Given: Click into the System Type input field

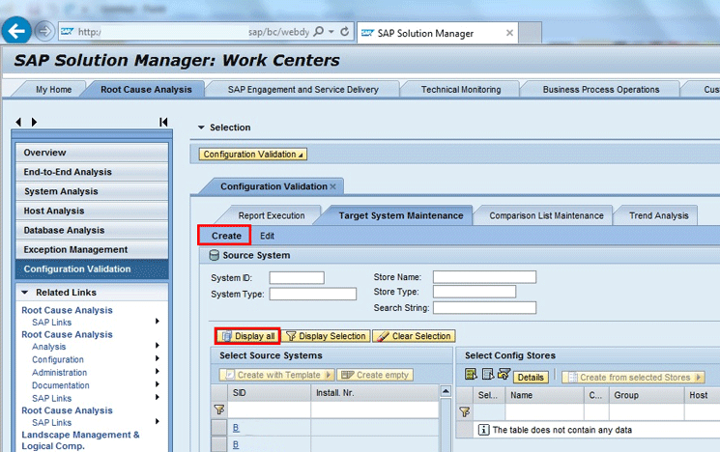Looking at the screenshot, I should coord(313,294).
